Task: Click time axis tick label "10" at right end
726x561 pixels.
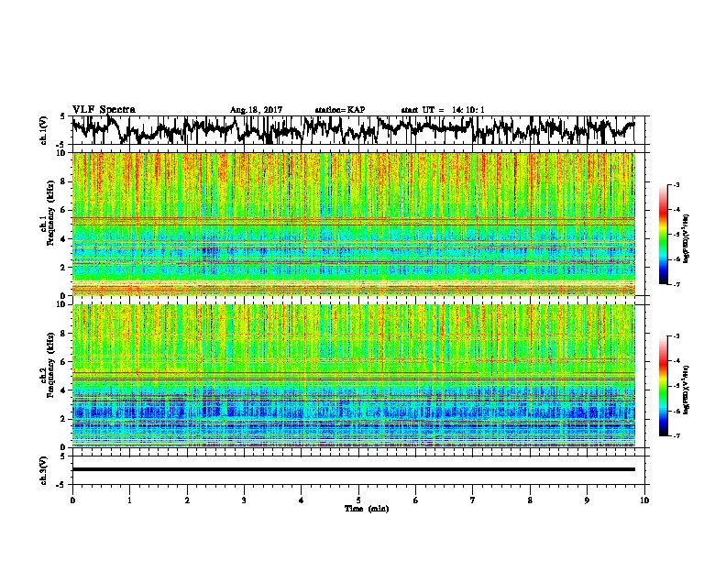Action: click(644, 500)
